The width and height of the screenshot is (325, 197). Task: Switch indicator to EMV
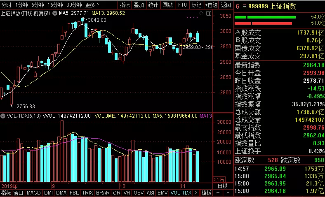click(162, 193)
